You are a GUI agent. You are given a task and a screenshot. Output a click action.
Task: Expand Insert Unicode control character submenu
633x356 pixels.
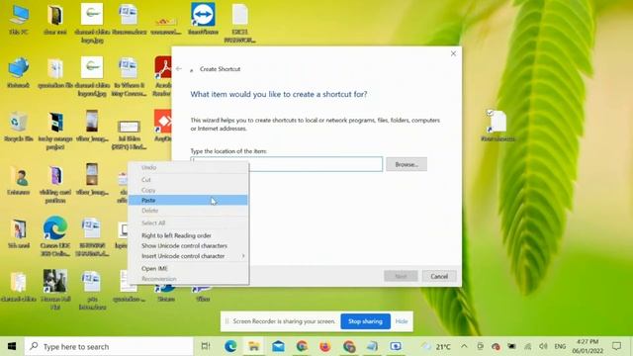[188, 256]
